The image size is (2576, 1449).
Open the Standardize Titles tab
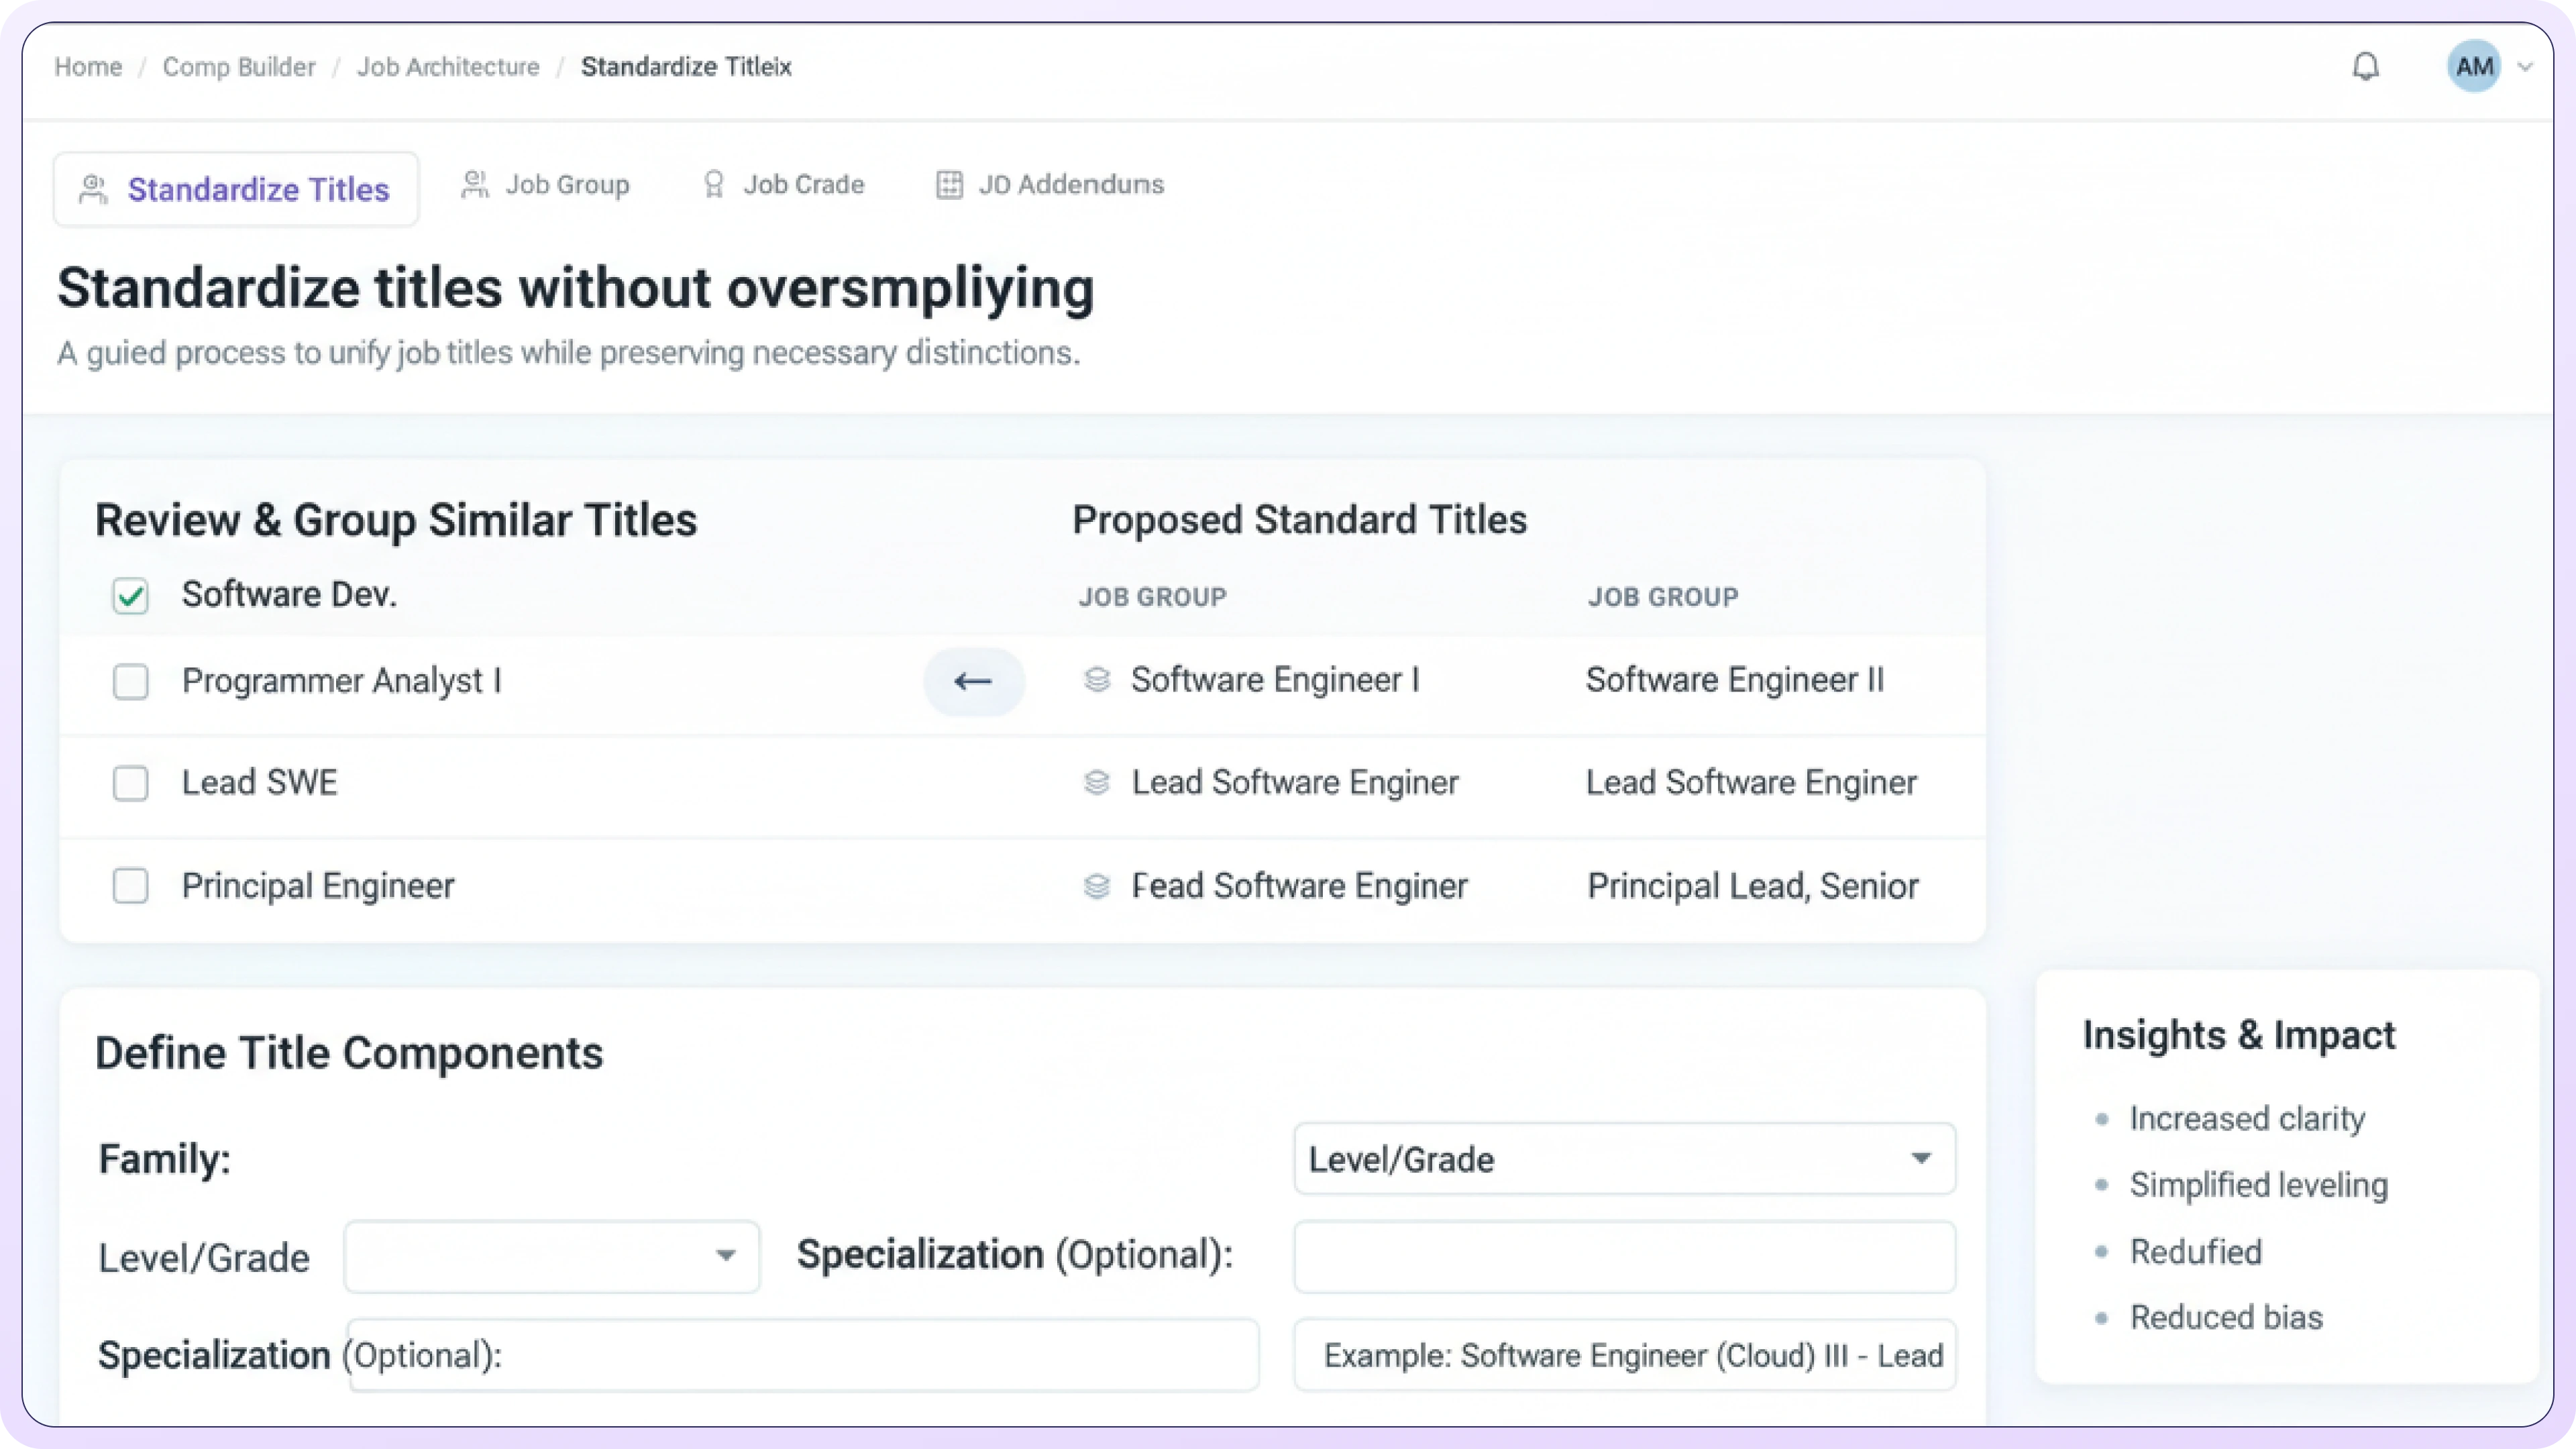[x=237, y=190]
